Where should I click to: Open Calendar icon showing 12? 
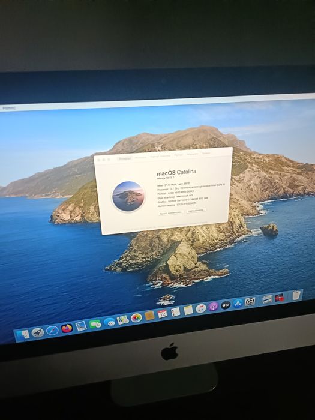click(x=163, y=314)
